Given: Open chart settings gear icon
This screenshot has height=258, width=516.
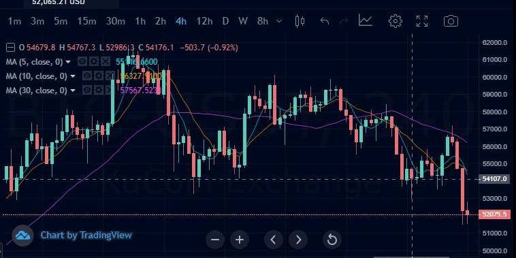Looking at the screenshot, I should pyautogui.click(x=396, y=21).
